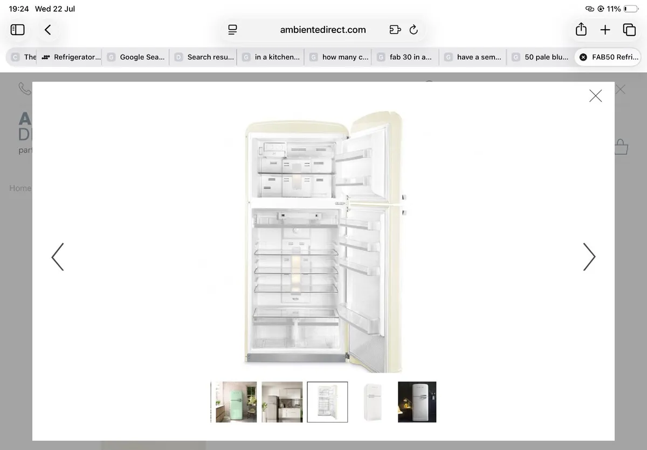
Task: Tap the battery indicator in status bar
Action: coord(631,9)
